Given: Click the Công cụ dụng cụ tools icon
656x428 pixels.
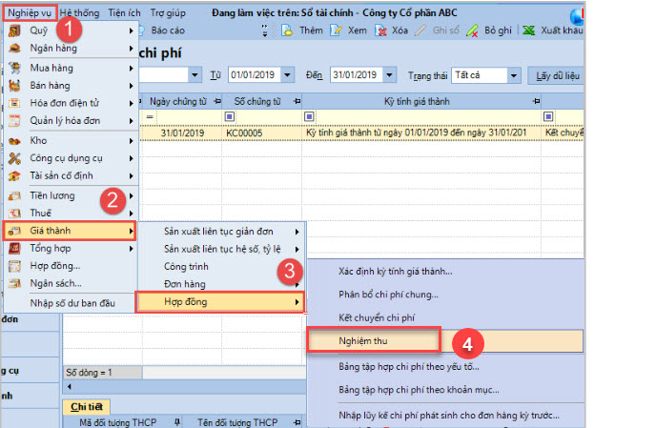Looking at the screenshot, I should coord(15,157).
